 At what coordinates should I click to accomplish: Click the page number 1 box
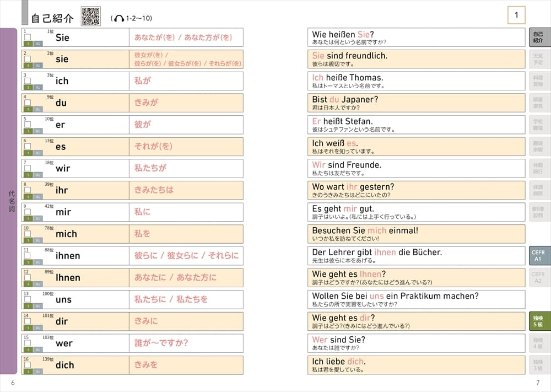click(x=516, y=15)
